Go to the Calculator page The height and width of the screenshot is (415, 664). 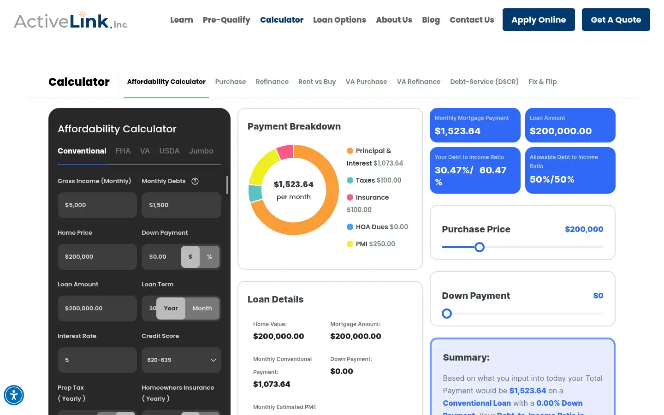click(x=282, y=20)
